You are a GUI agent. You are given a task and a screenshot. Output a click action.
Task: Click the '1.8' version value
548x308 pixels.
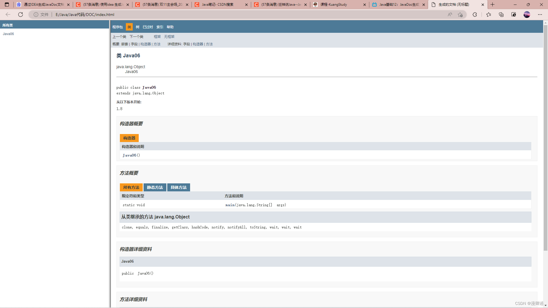click(119, 109)
